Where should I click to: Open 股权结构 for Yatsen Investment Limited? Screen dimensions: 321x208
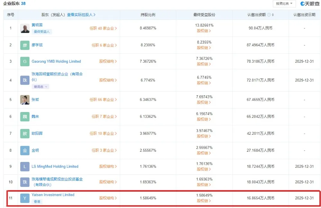[x=108, y=198]
